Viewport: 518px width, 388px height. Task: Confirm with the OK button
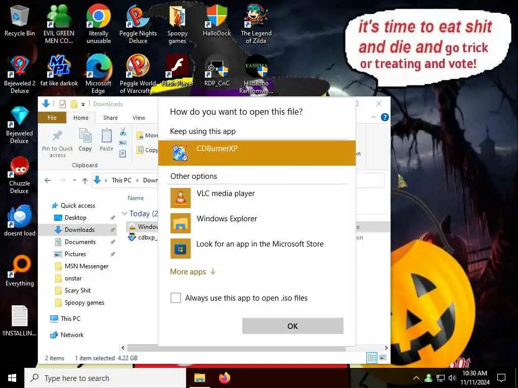[293, 326]
